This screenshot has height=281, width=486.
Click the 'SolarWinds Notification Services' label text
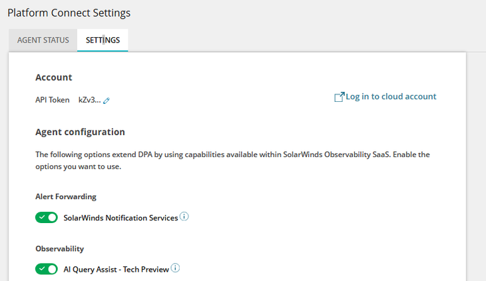[121, 218]
